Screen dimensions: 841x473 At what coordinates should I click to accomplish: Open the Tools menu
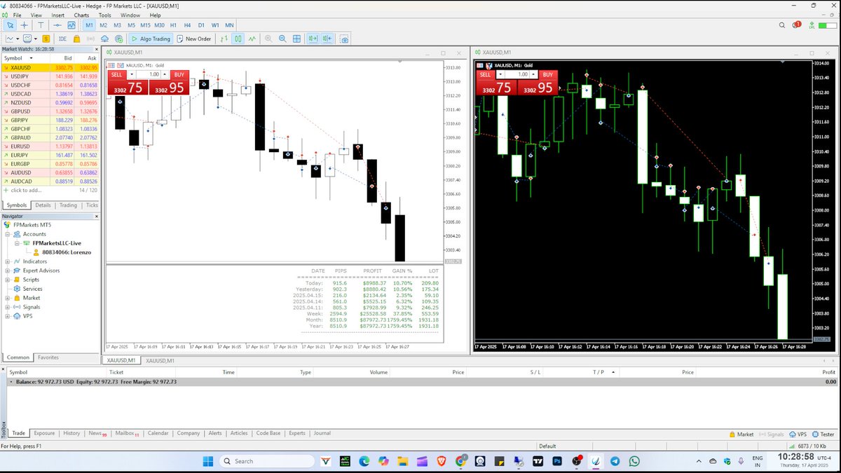tap(104, 15)
